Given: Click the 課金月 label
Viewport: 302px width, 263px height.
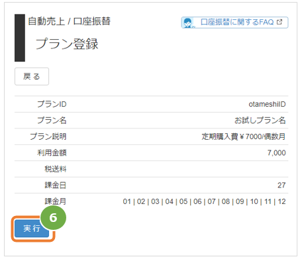Looking at the screenshot, I should tap(56, 201).
